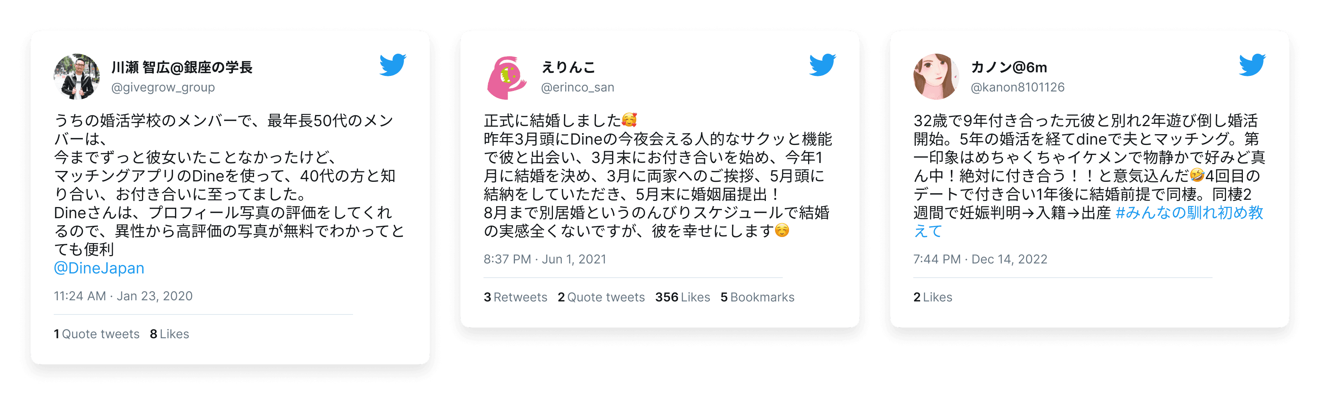Open the @erinco_san handle

577,87
